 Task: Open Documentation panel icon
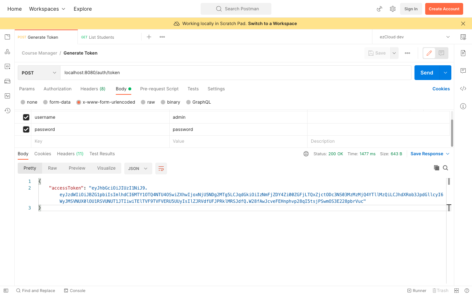click(x=463, y=53)
